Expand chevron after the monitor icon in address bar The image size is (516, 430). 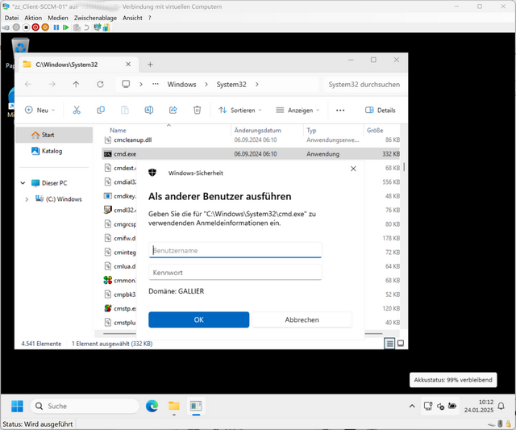tap(141, 84)
